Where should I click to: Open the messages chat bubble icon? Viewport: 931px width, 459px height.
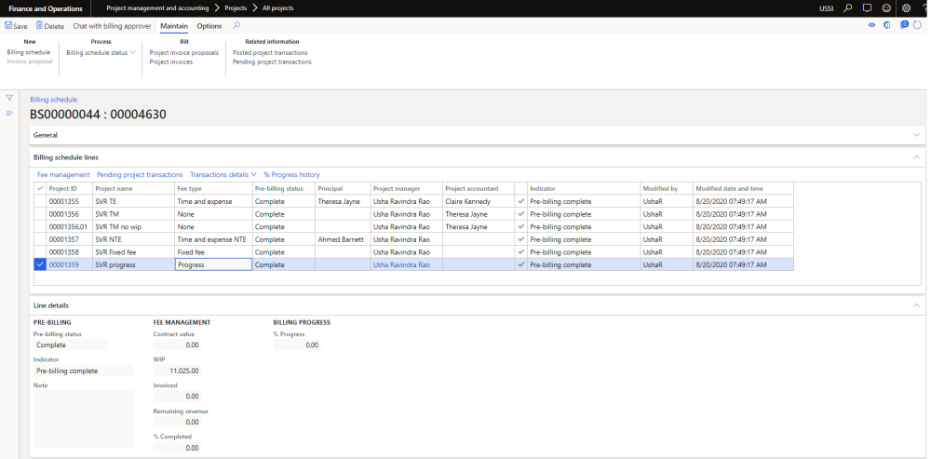tap(867, 8)
